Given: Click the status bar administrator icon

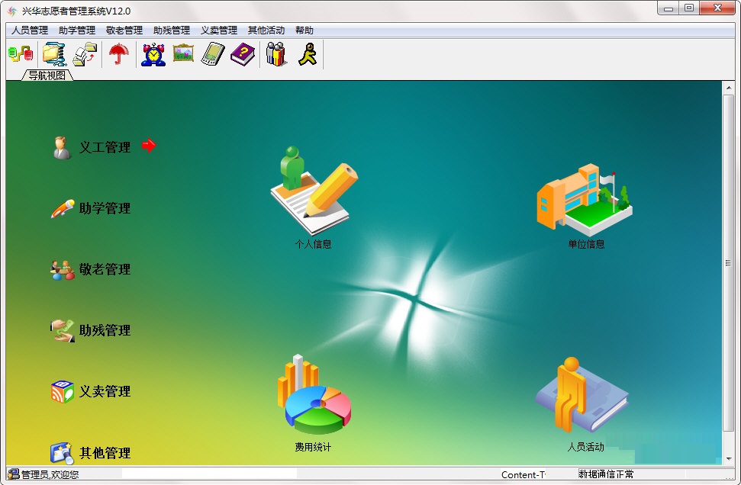Looking at the screenshot, I should click(14, 474).
